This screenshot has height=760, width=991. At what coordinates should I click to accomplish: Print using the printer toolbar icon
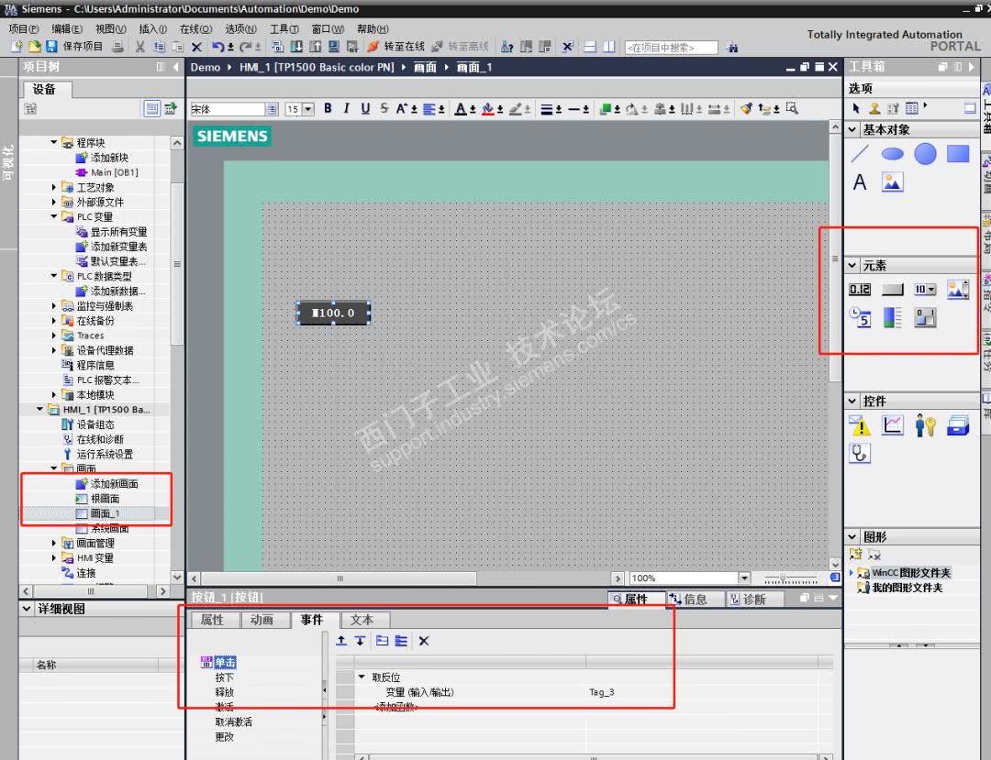[117, 46]
